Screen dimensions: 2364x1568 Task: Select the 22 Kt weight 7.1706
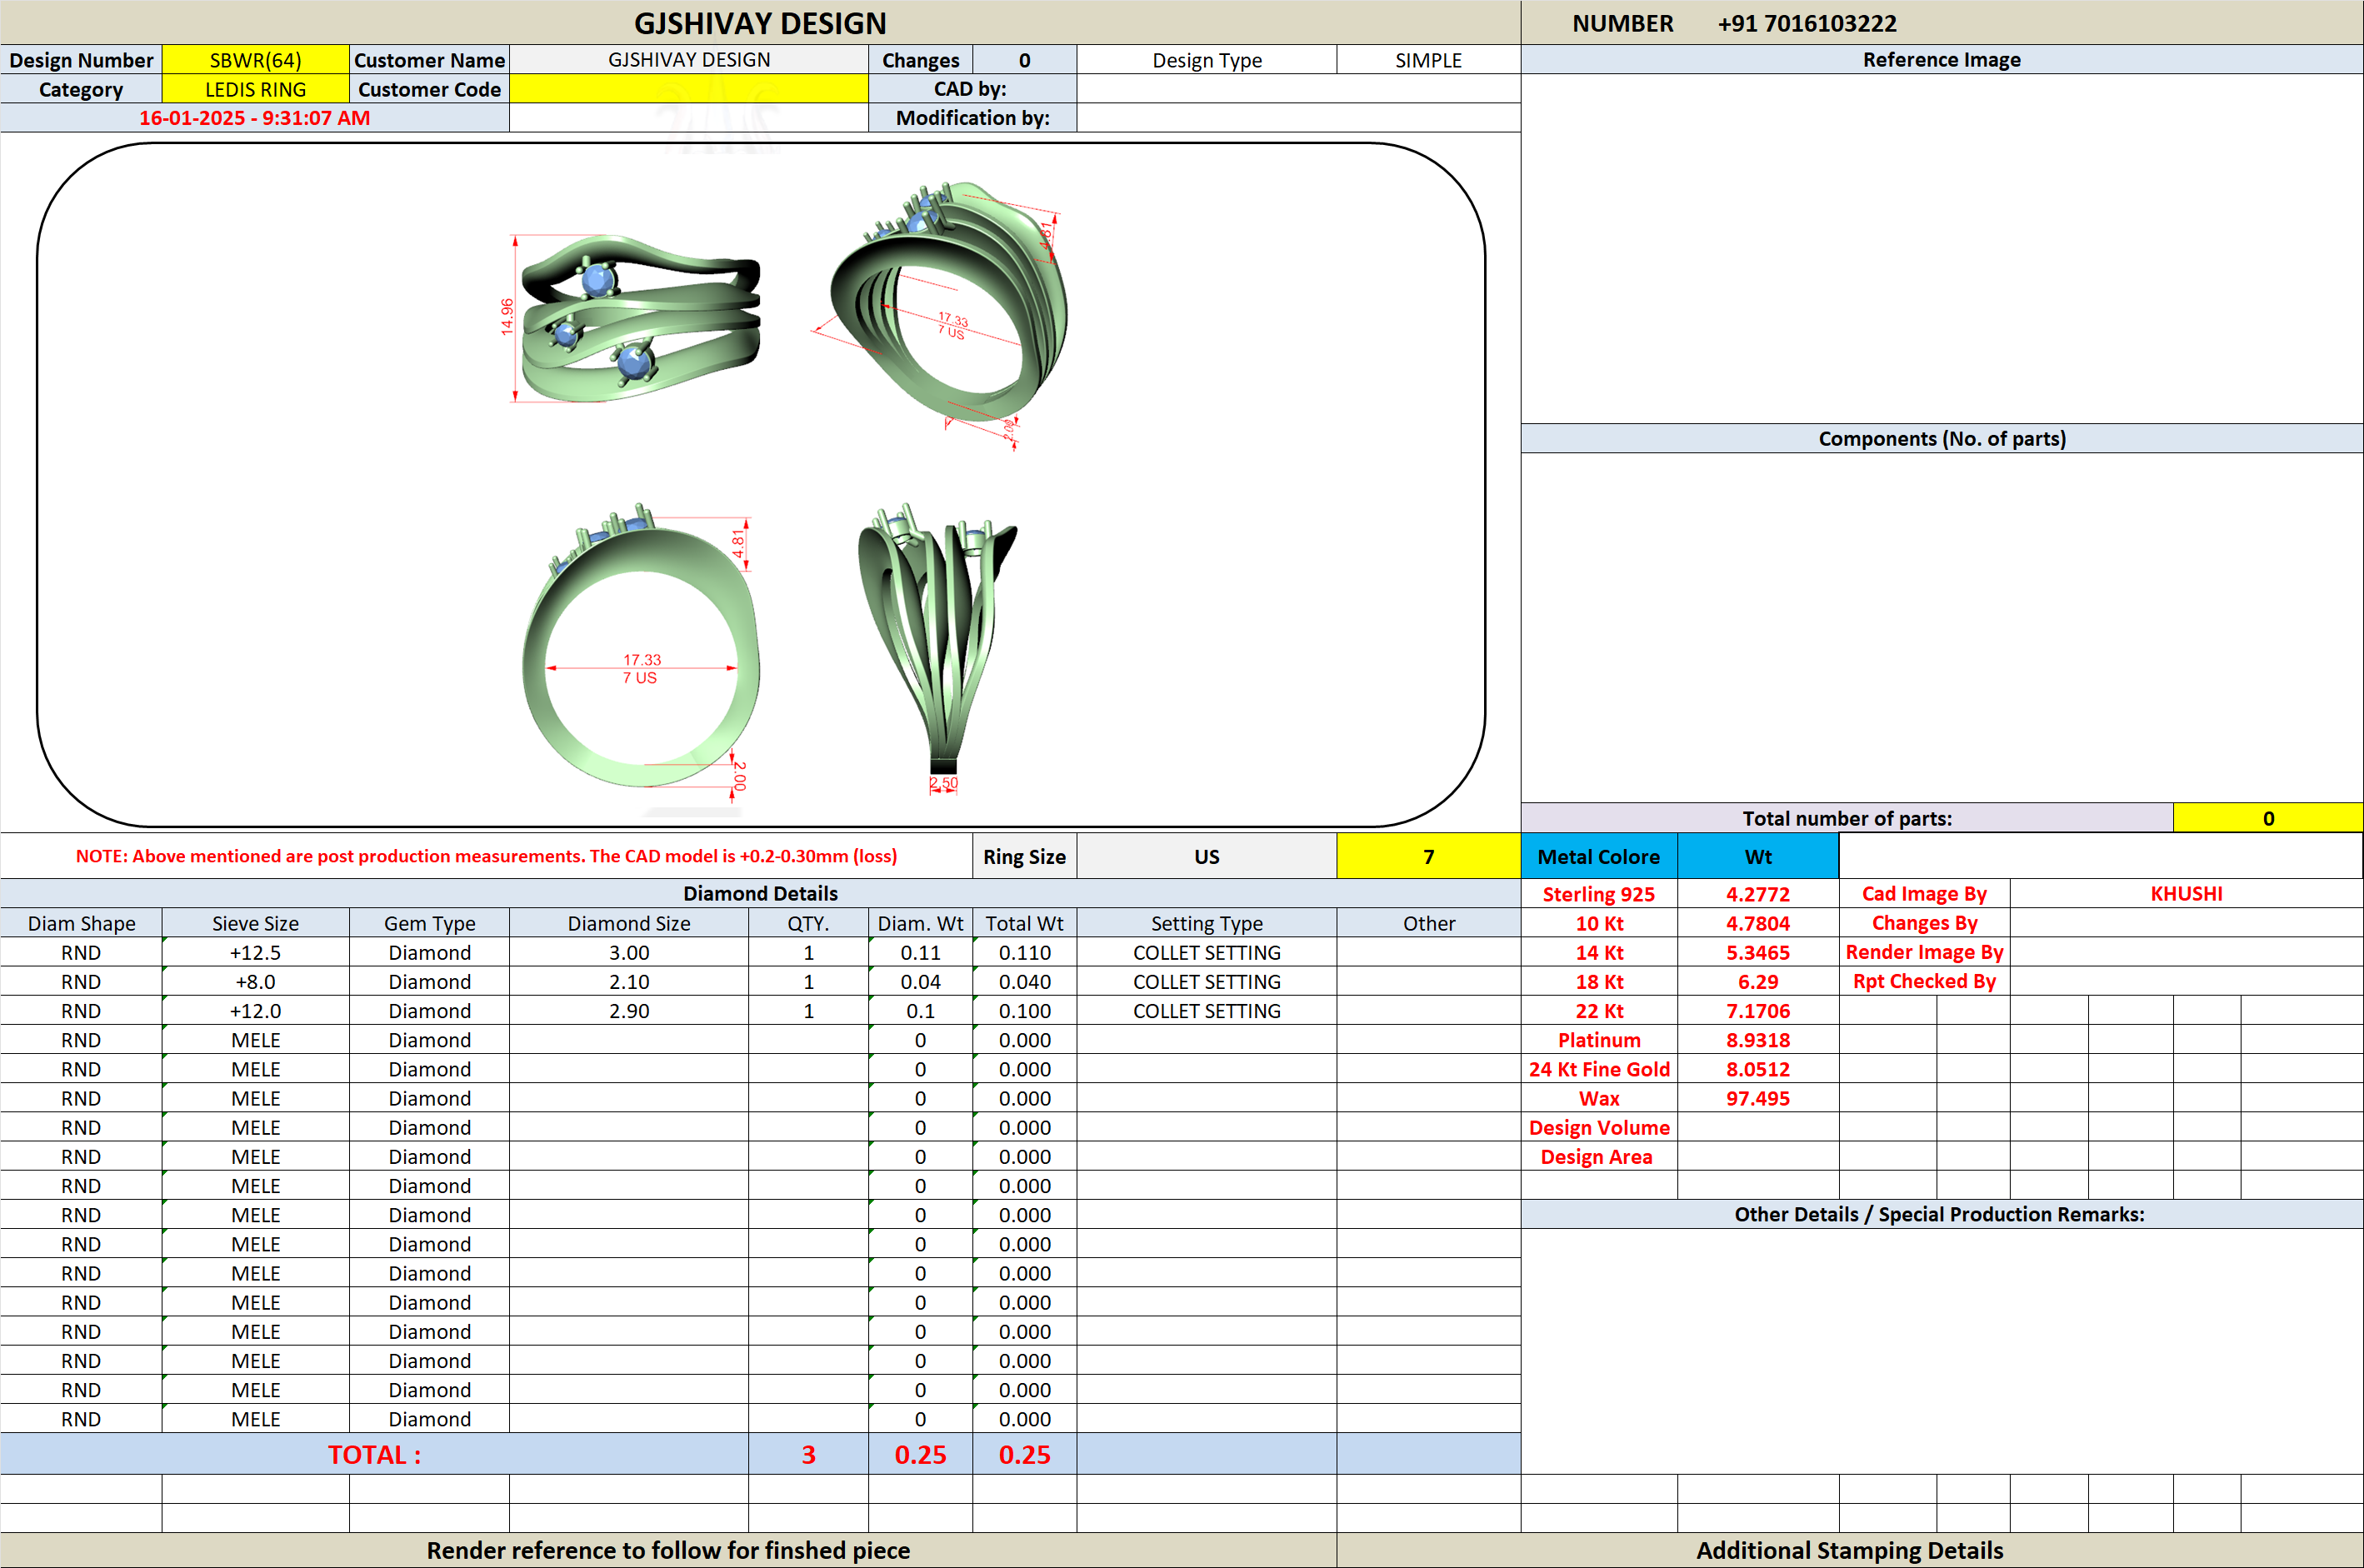1758,1010
